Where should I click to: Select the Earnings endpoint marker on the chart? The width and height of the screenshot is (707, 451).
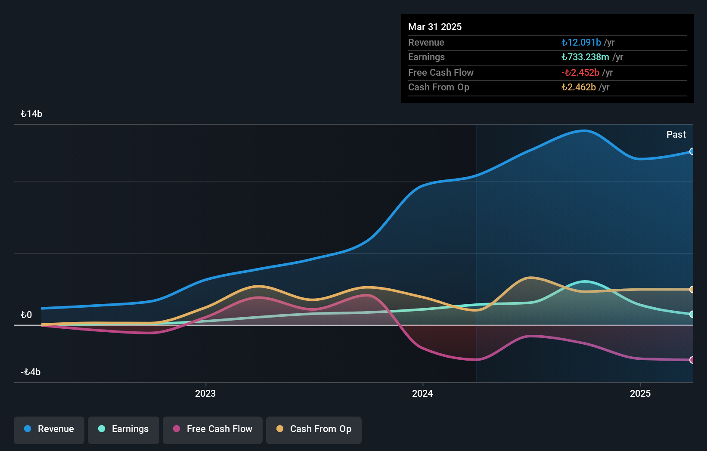point(692,315)
